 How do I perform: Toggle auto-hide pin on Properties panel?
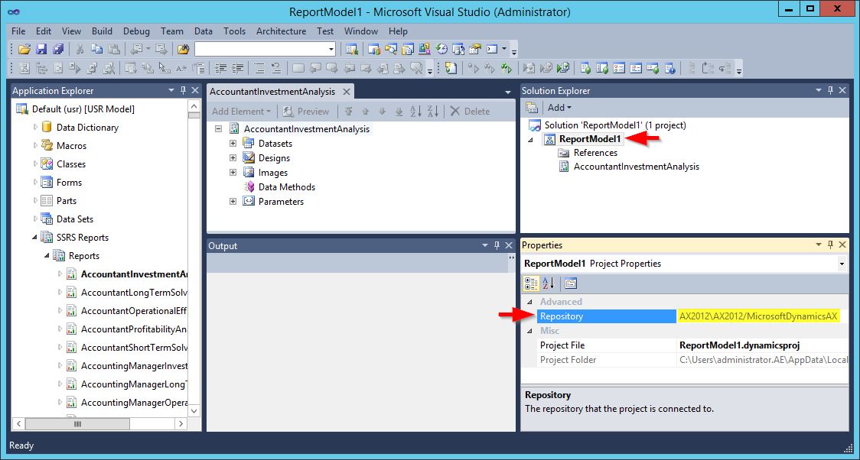(x=830, y=245)
